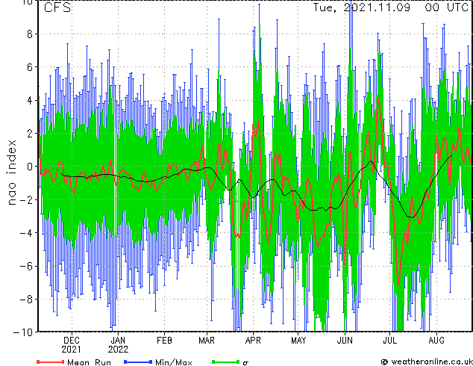Click the y-axis value -2

click(26, 199)
